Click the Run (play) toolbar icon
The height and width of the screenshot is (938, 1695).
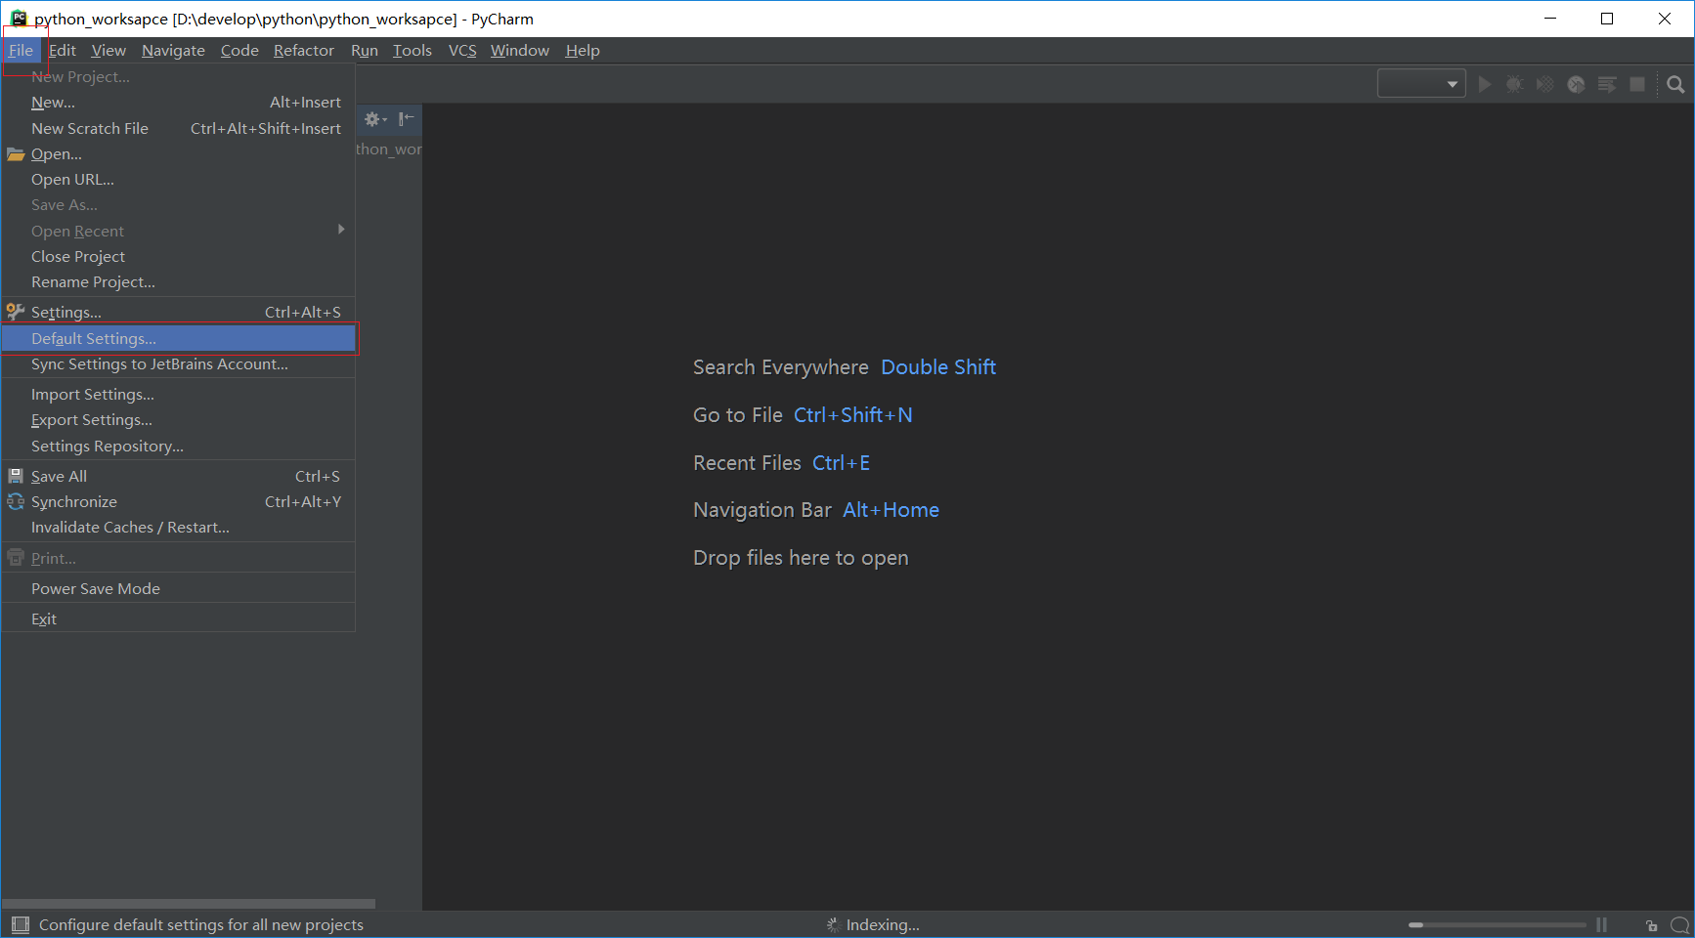pos(1485,84)
